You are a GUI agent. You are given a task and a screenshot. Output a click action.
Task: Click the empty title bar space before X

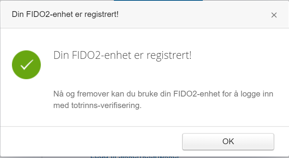[192, 15]
